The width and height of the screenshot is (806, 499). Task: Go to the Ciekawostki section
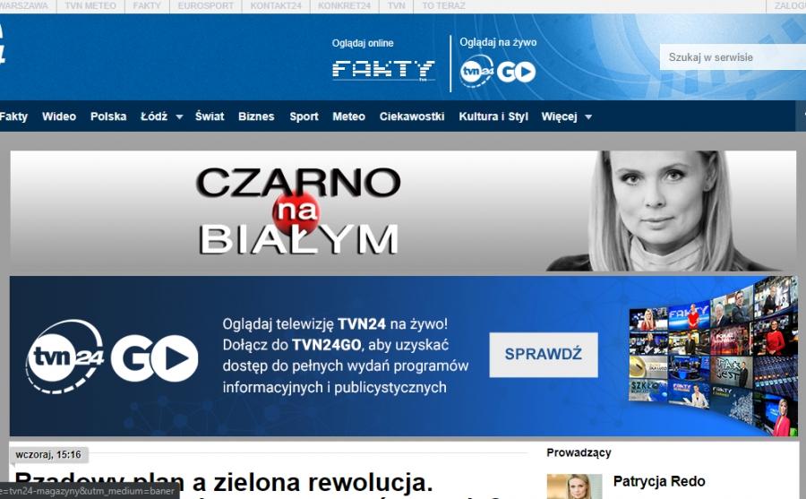[x=412, y=116]
